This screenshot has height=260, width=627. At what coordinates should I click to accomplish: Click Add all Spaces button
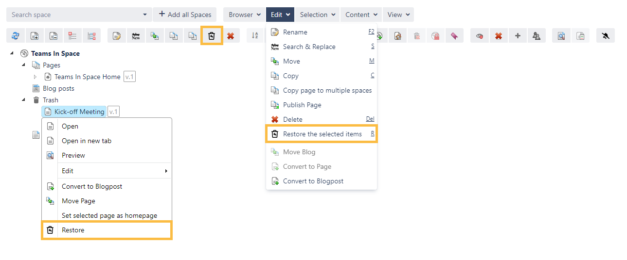click(x=184, y=15)
